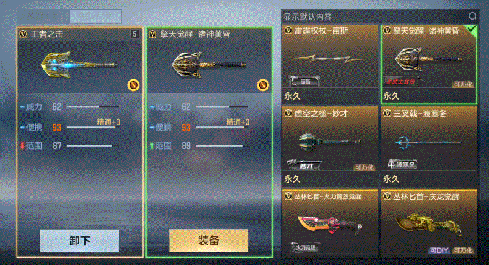Tap the green checkmark on 擎天觉醒 card
This screenshot has height=265, width=489.
tap(471, 31)
